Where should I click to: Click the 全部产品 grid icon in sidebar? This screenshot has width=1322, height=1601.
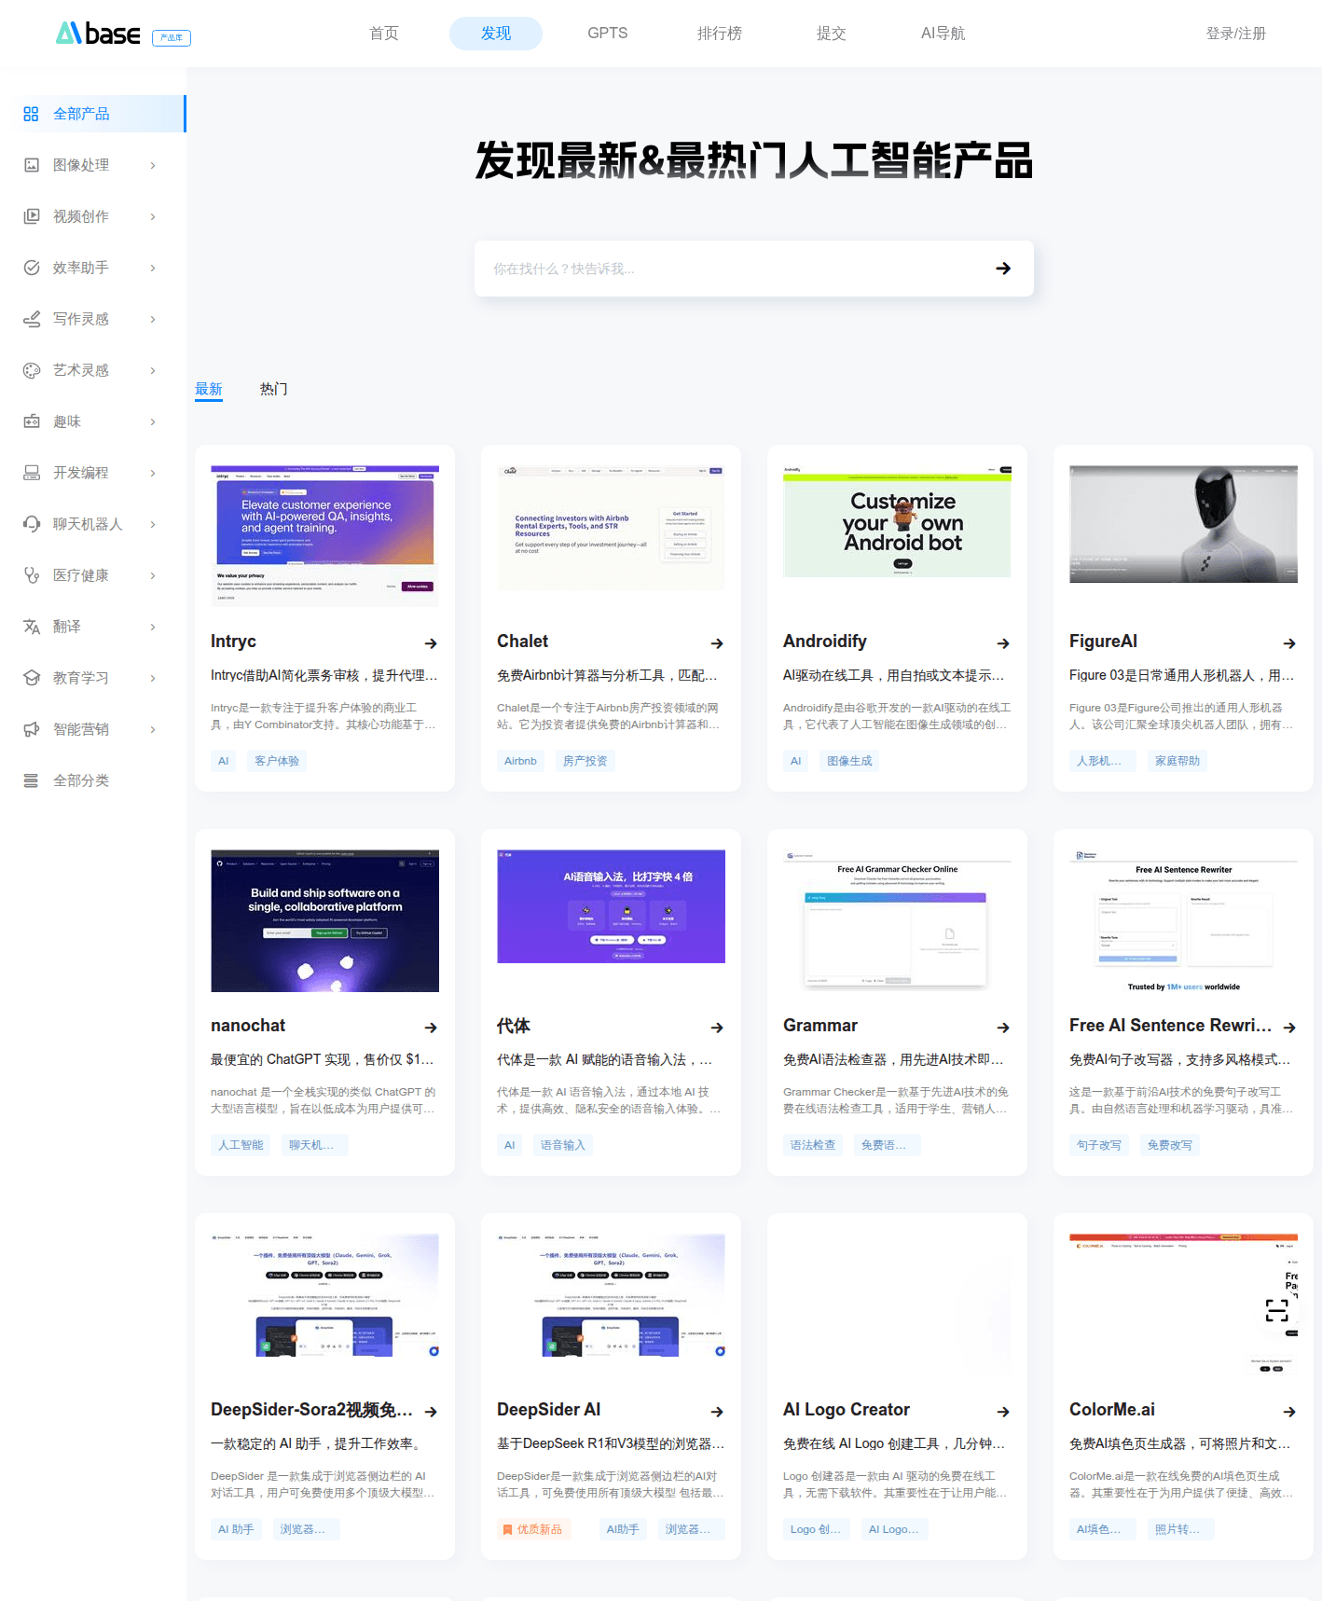click(x=31, y=114)
